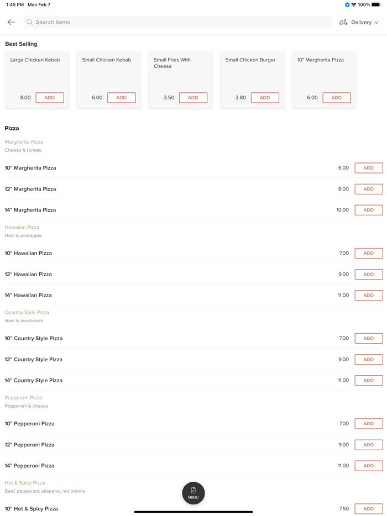This screenshot has width=387, height=516.
Task: Add 10" Hot & Spicy Pizza
Action: (x=368, y=509)
